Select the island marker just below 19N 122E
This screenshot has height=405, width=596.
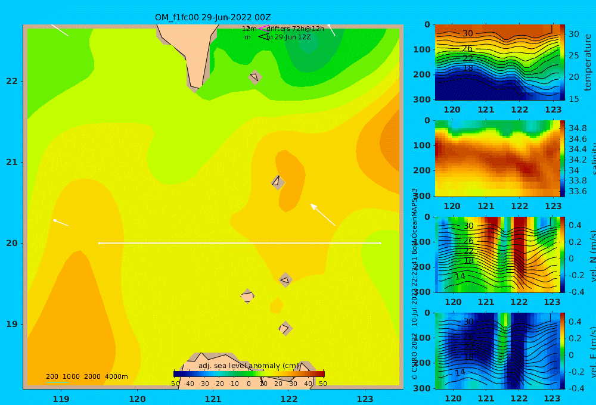pos(285,329)
